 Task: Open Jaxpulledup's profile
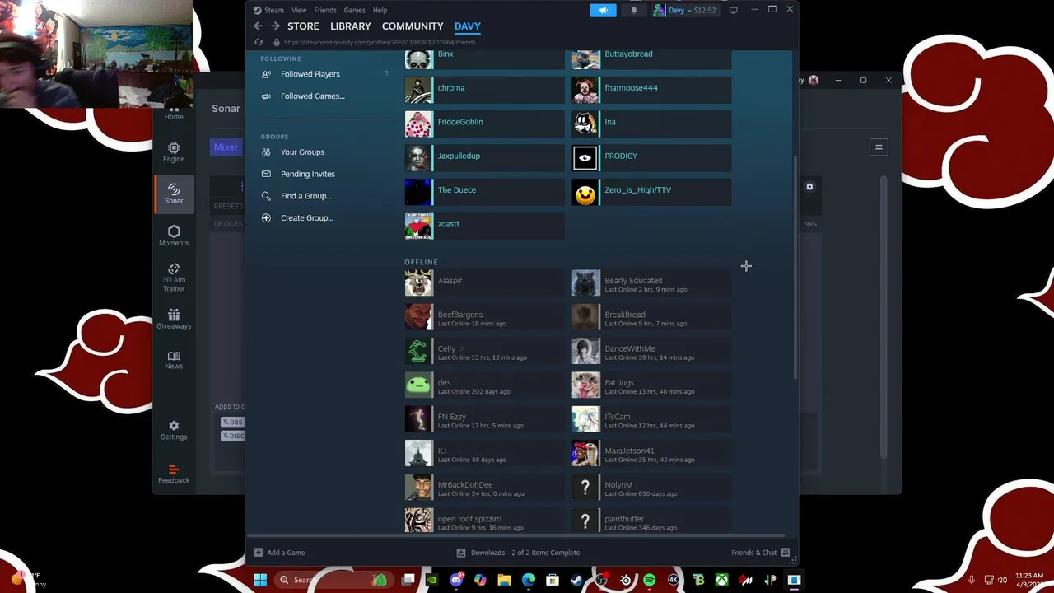click(484, 158)
